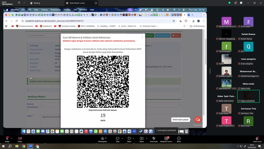This screenshot has height=149, width=264.
Task: Click the QR code image
Action: (103, 82)
